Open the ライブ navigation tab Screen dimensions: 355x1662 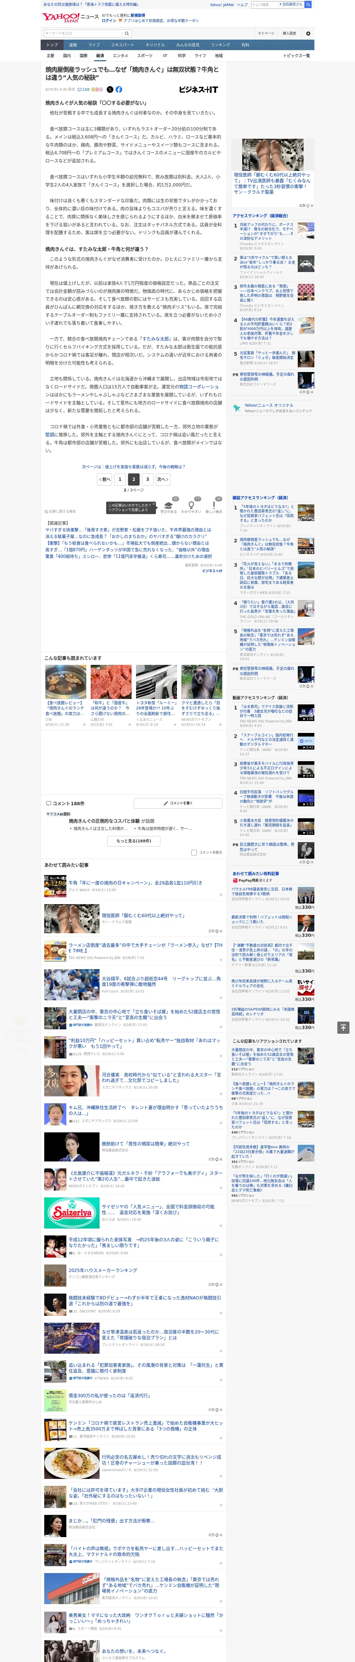94,45
